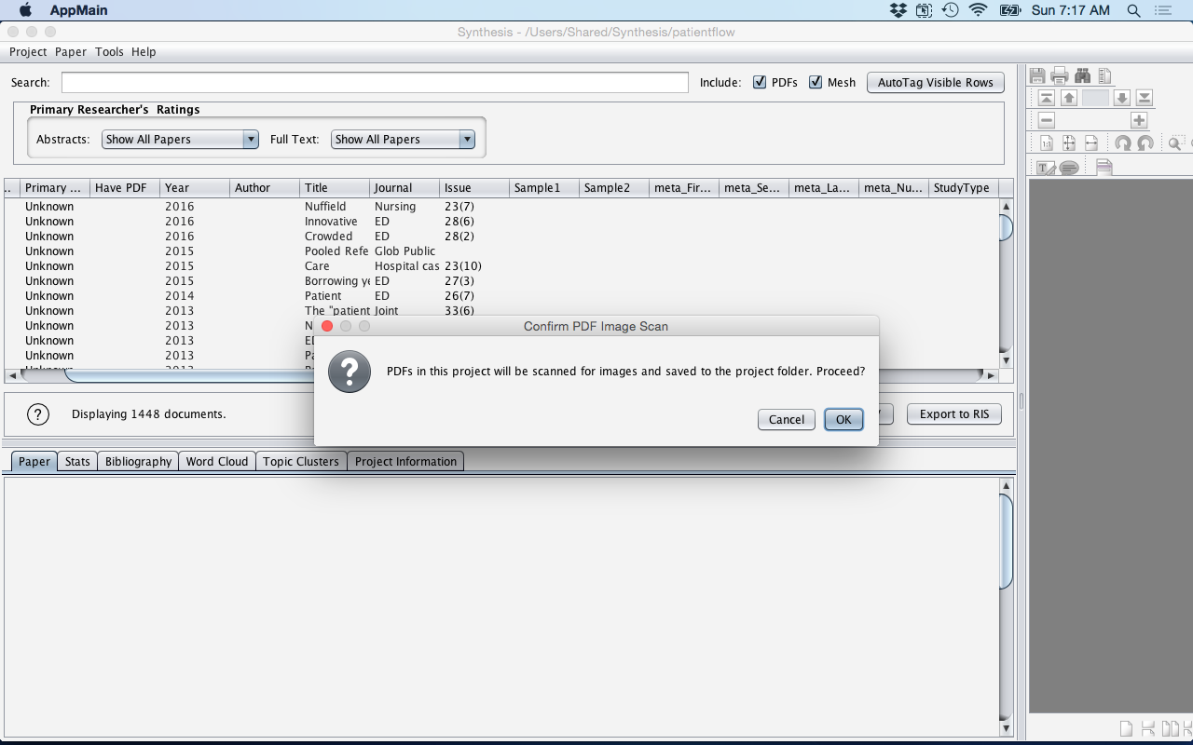The width and height of the screenshot is (1193, 745).
Task: Sort by the Have PDF column header
Action: (125, 187)
